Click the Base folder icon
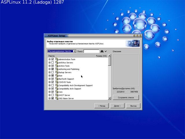Screen dimensions: 185x139 57,75
